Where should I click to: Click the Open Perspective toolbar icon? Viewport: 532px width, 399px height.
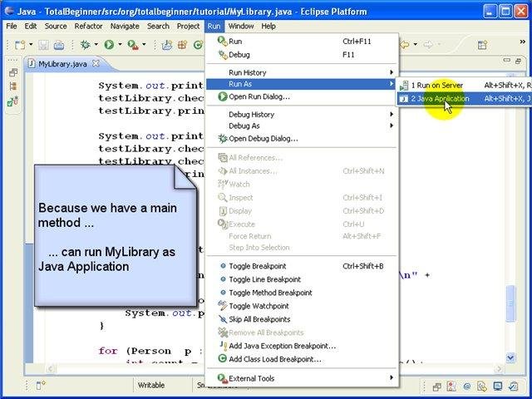click(482, 45)
